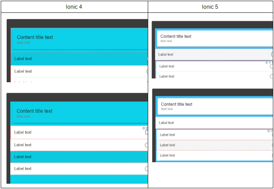Click the Ionic 5 column header
This screenshot has height=189, width=274.
[210, 7]
